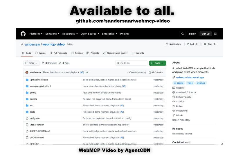Viewport: 234px width, 156px height.
Task: Star the webmcp-video repository
Action: [x=210, y=44]
